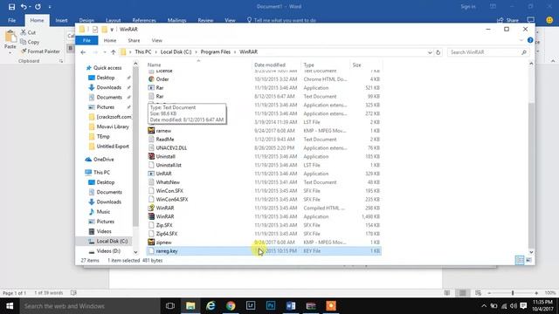Select Movavi Library folder in sidebar

point(113,126)
